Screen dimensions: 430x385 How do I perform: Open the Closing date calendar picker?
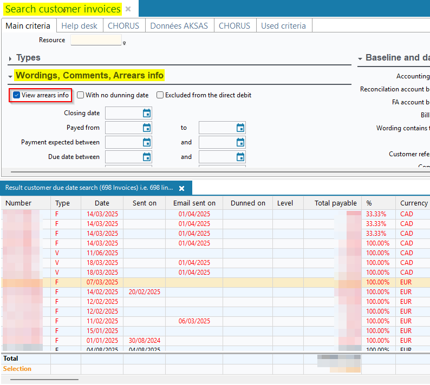click(146, 113)
